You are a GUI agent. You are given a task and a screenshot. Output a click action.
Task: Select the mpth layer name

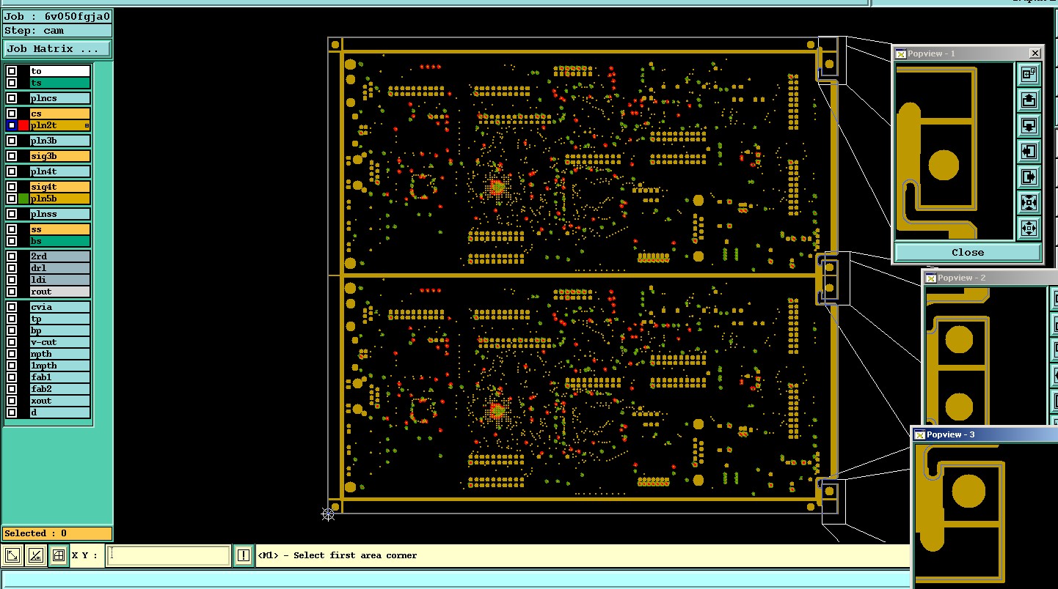(x=60, y=354)
